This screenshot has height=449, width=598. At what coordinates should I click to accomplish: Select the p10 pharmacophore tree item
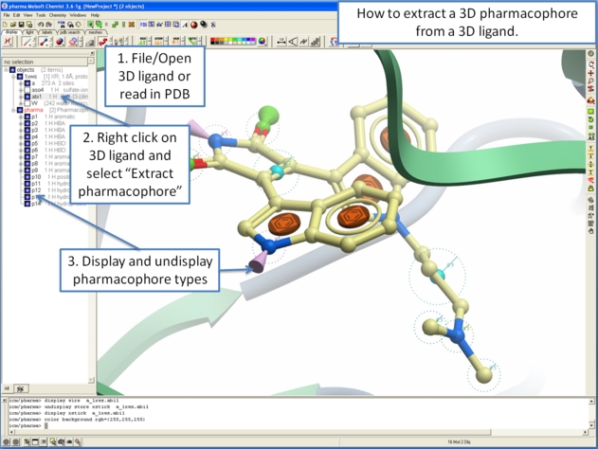(36, 176)
